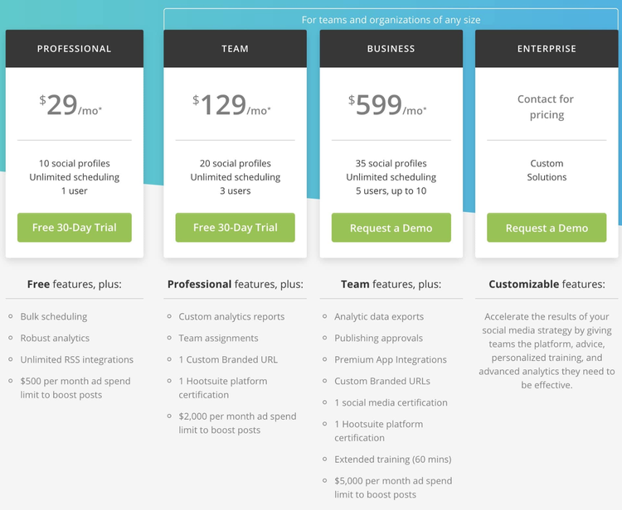Click the $599/mo price
The width and height of the screenshot is (622, 510).
388,105
